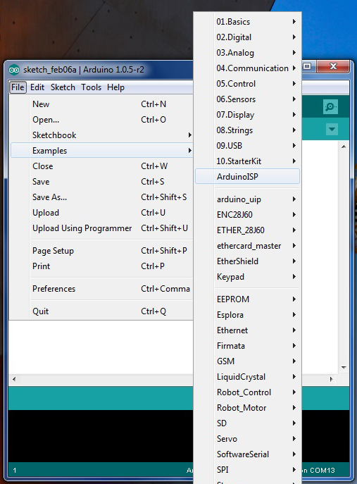This screenshot has width=357, height=484.
Task: Expand the EtherShield examples
Action: point(247,261)
